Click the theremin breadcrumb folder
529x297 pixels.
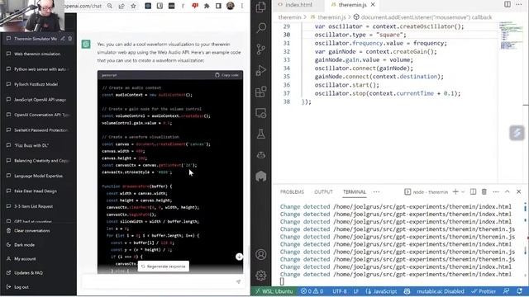click(x=289, y=17)
